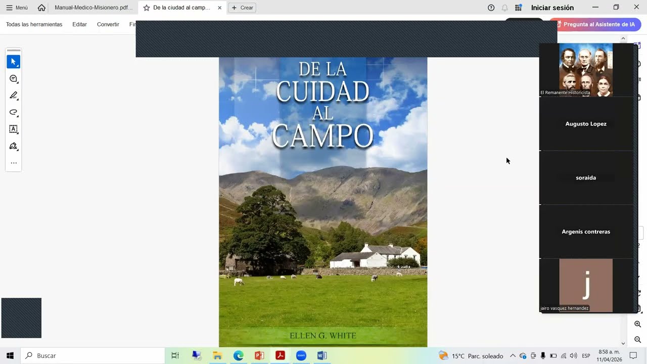Select Augusto Lopez participant tile

[586, 124]
